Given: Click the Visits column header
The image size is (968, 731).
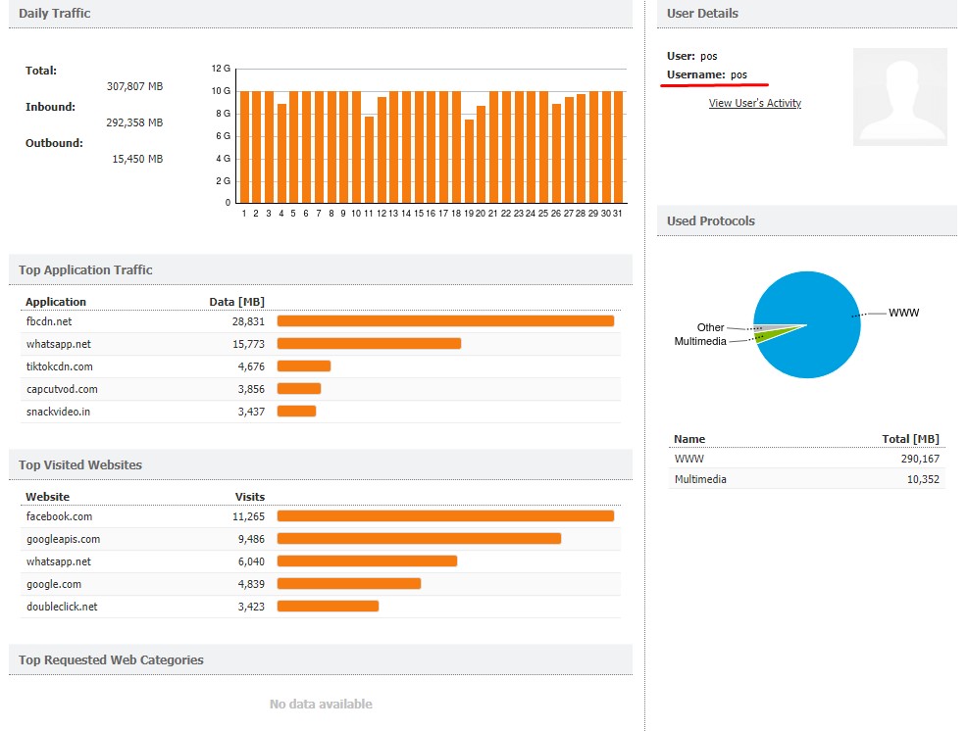Looking at the screenshot, I should tap(249, 497).
